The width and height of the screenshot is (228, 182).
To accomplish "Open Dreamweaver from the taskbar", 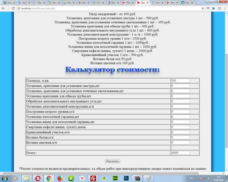I will 115,179.
